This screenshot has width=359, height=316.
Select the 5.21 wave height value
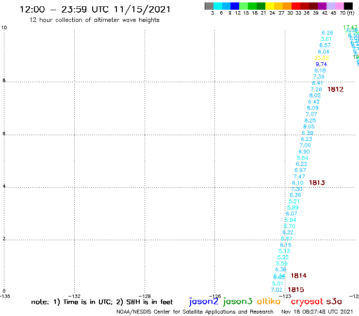294,201
